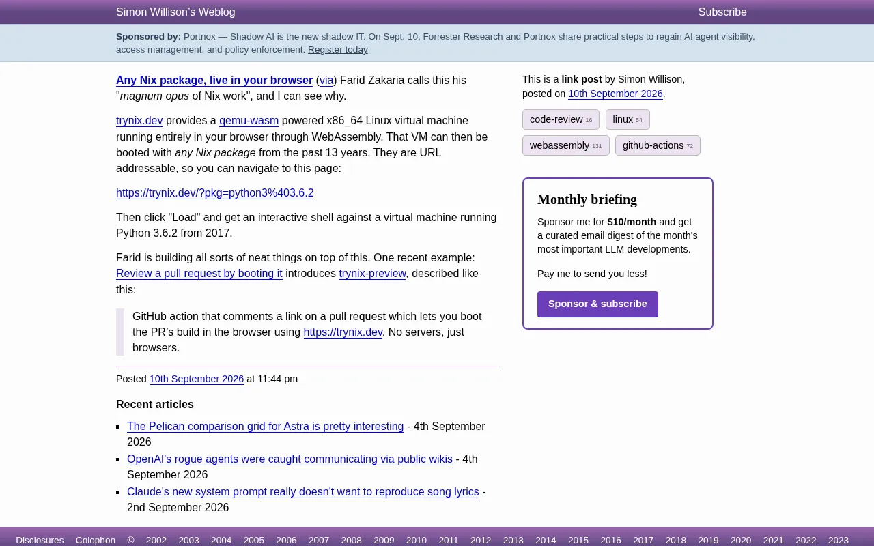Click the sidebar 10th September 2026 date link
This screenshot has height=546, width=874.
(x=615, y=94)
